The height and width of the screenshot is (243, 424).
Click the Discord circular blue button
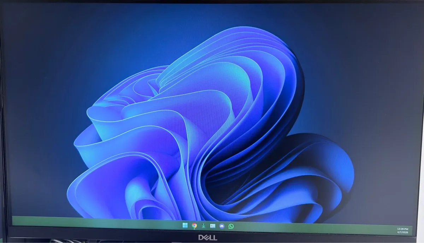click(x=222, y=225)
